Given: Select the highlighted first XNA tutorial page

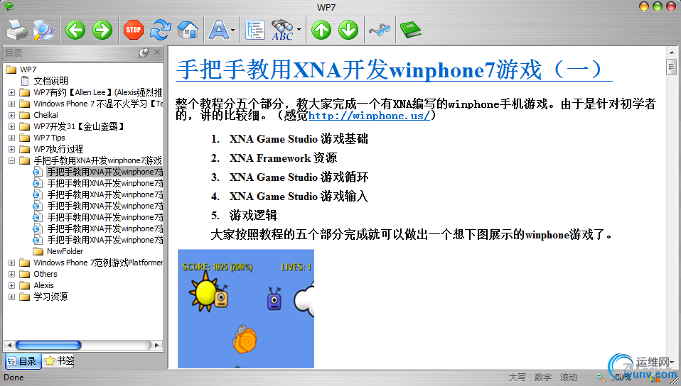Looking at the screenshot, I should [104, 172].
